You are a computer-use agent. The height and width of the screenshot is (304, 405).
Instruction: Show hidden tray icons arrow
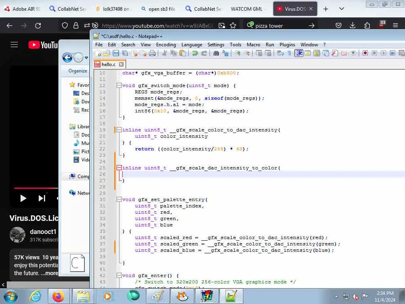tap(336, 296)
